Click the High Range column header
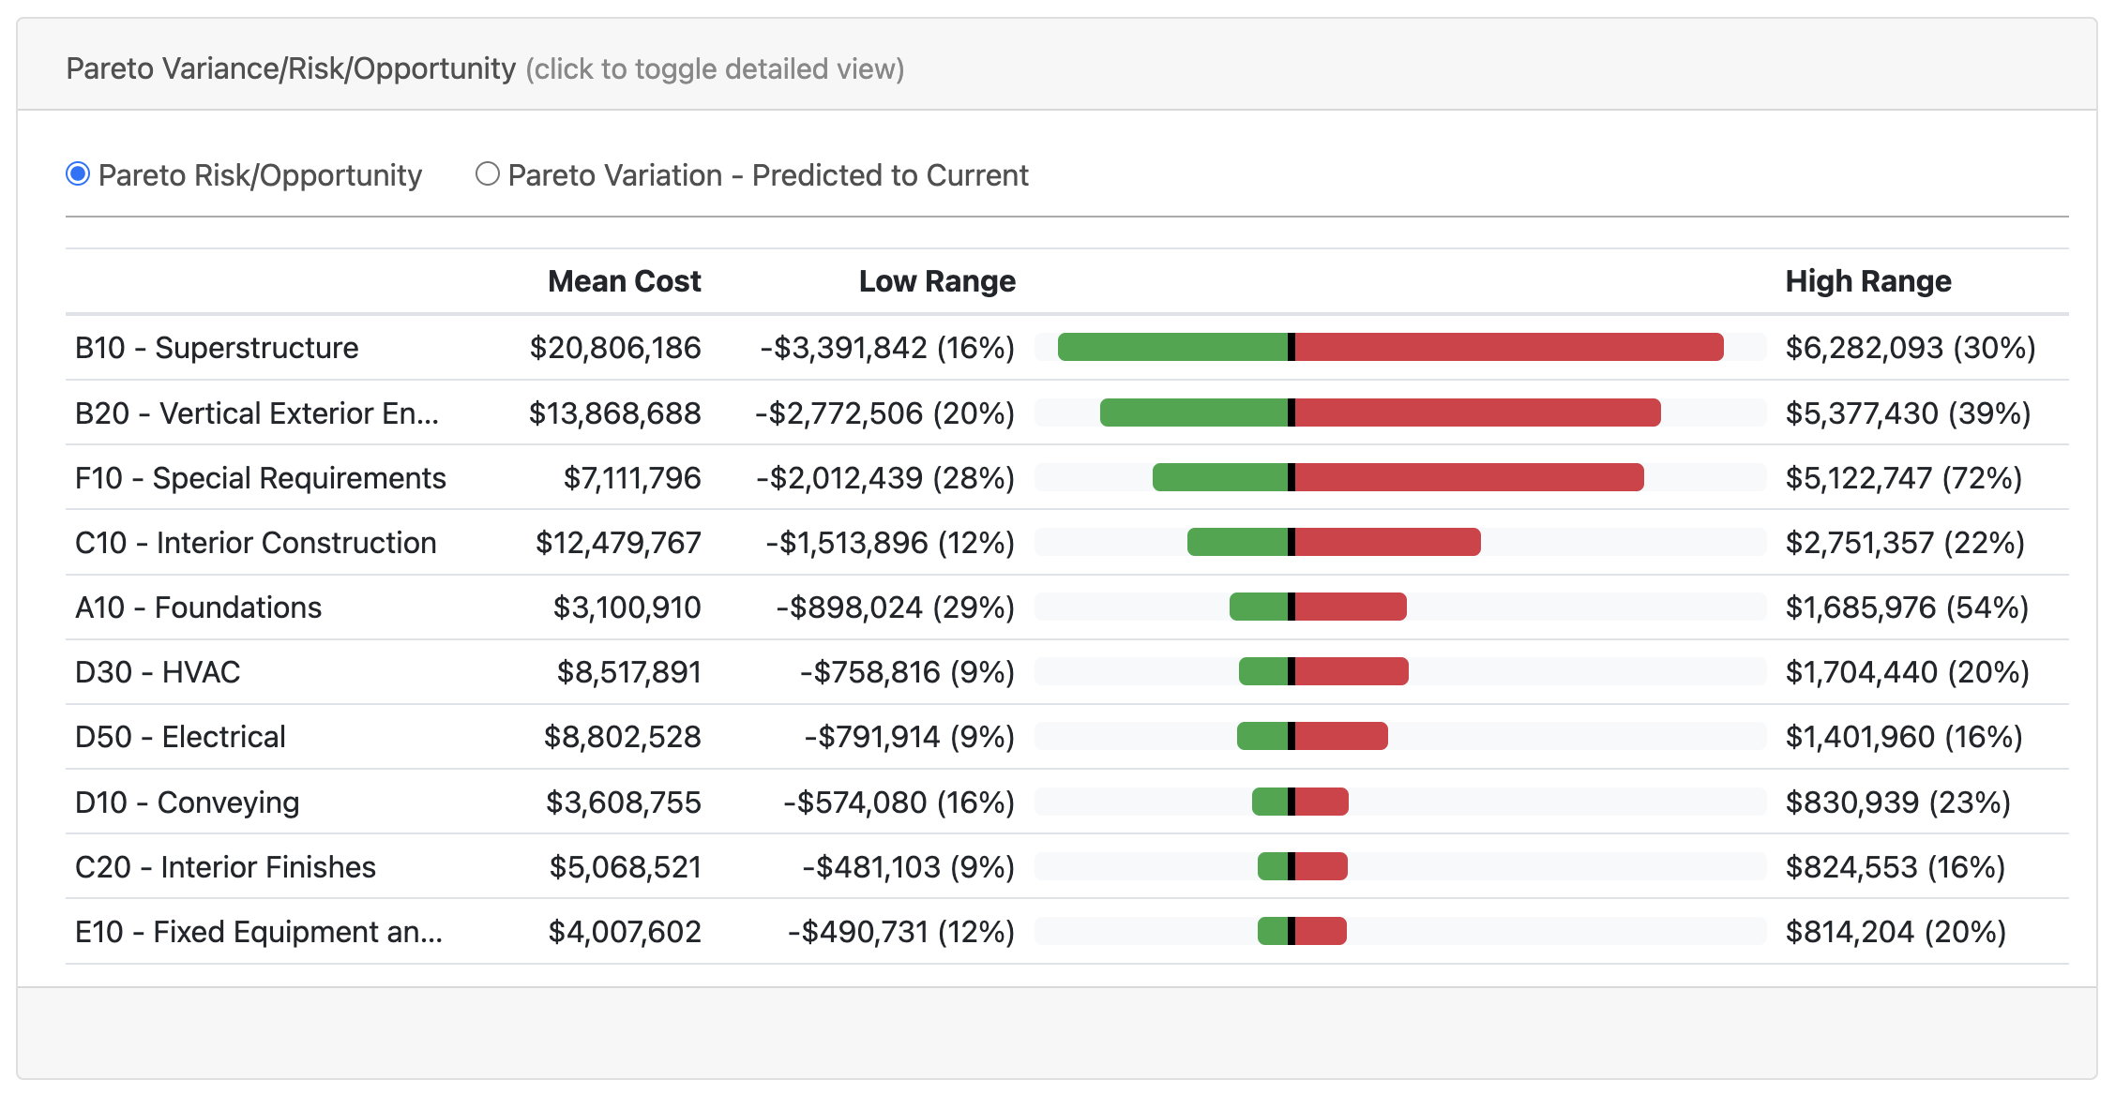This screenshot has height=1095, width=2115. (x=1867, y=281)
